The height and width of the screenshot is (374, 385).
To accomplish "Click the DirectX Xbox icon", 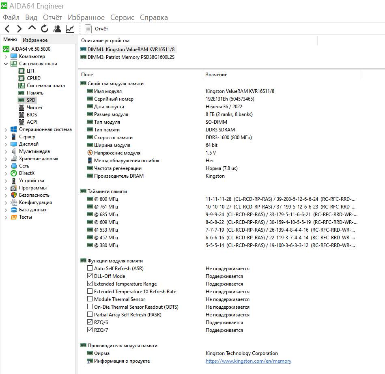I will [14, 173].
